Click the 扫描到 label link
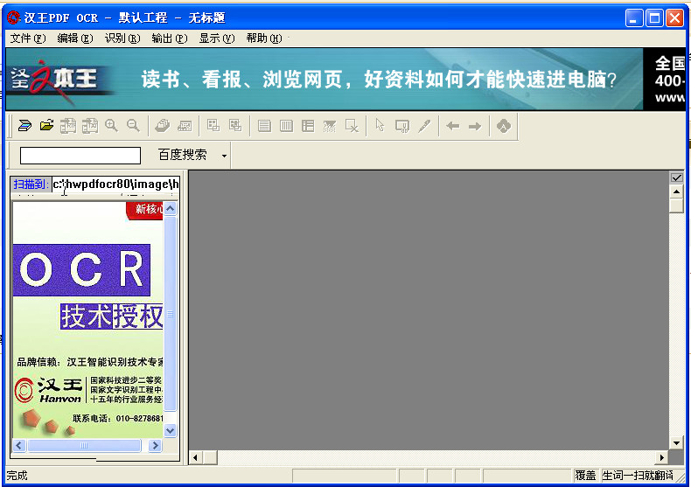Image resolution: width=691 pixels, height=487 pixels. 31,184
